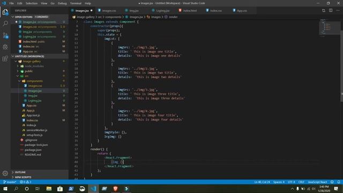Image resolution: width=343 pixels, height=193 pixels.
Task: Open the Debug menu
Action: pyautogui.click(x=62, y=3)
